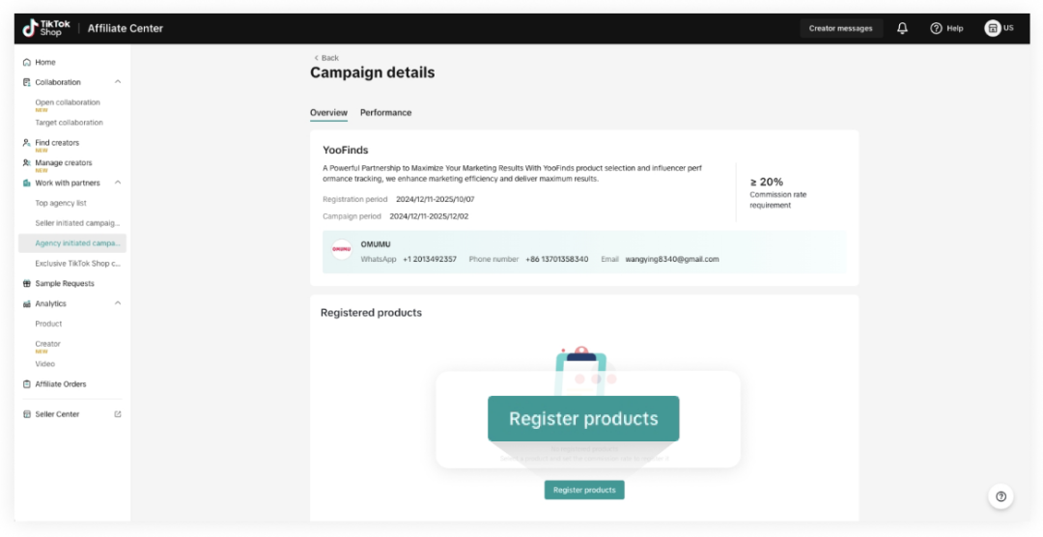Select the Overview tab
The width and height of the screenshot is (1043, 537).
[328, 113]
